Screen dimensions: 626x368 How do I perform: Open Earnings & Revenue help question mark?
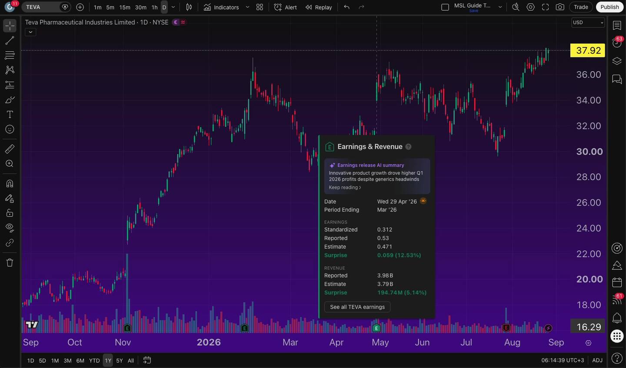coord(408,146)
